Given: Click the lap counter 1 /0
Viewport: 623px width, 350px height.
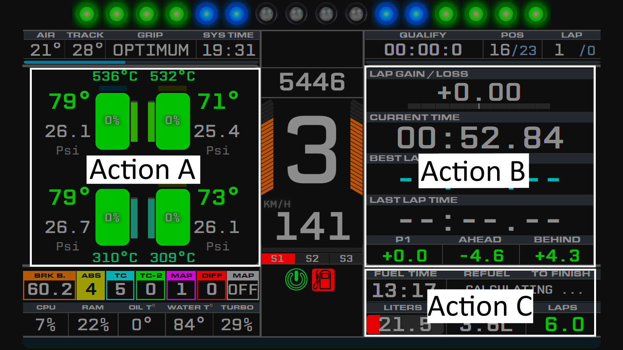Looking at the screenshot, I should click(x=574, y=50).
